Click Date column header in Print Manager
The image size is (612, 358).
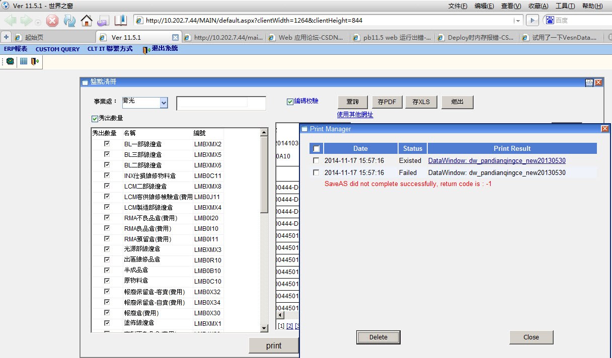(360, 148)
